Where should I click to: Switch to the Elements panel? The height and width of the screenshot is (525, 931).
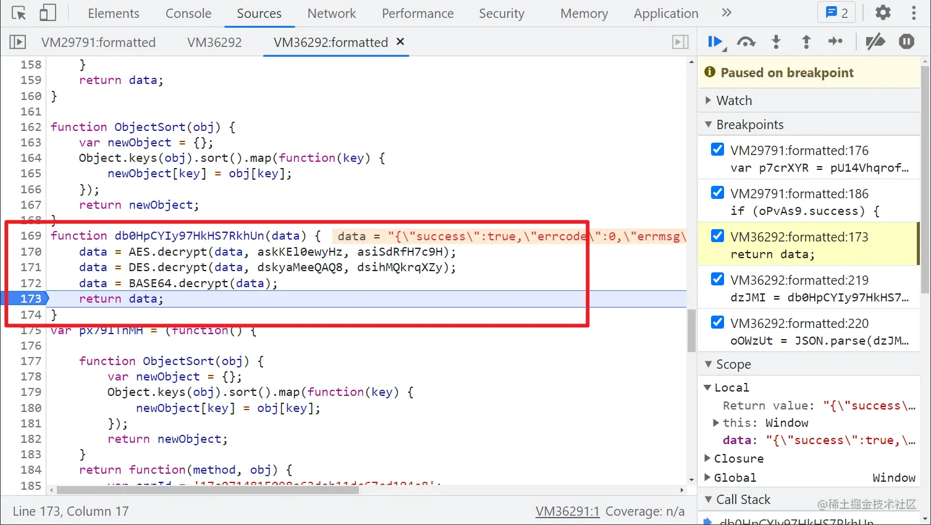114,13
